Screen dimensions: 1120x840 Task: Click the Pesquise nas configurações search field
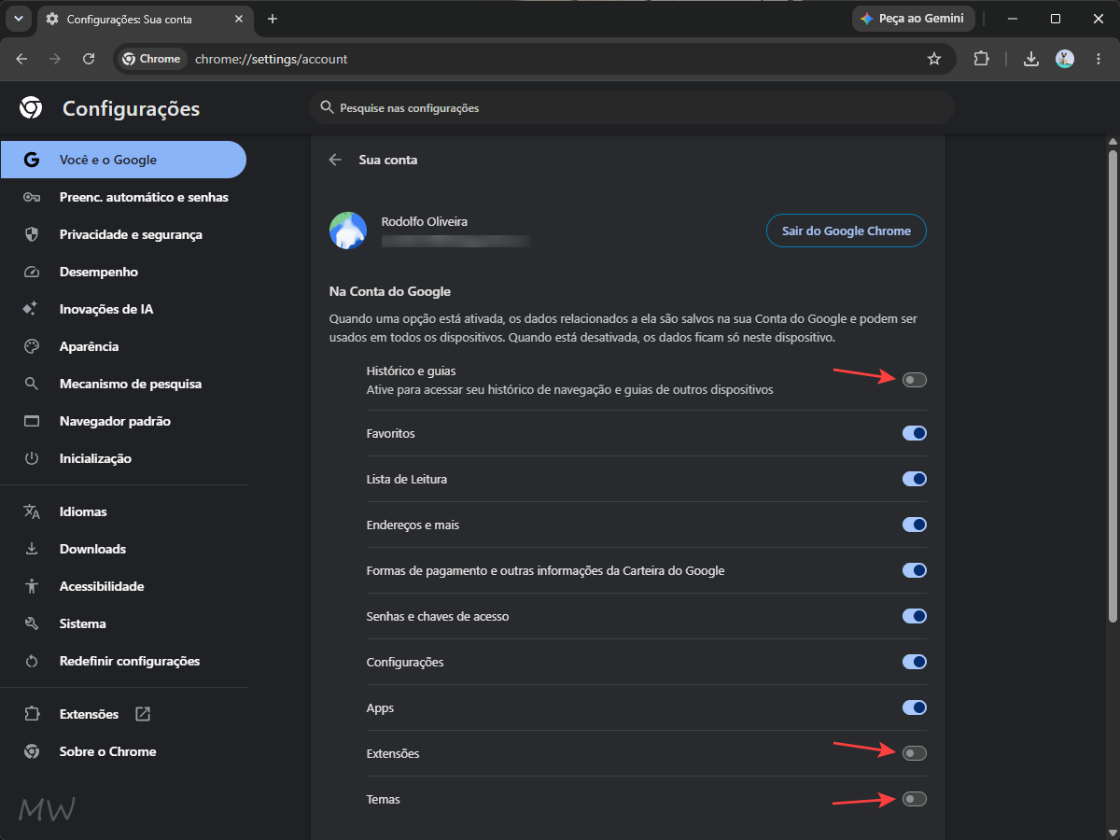(632, 108)
